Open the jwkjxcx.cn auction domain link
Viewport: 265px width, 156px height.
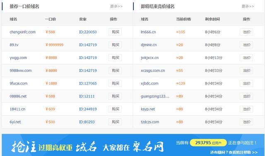coord(149,58)
